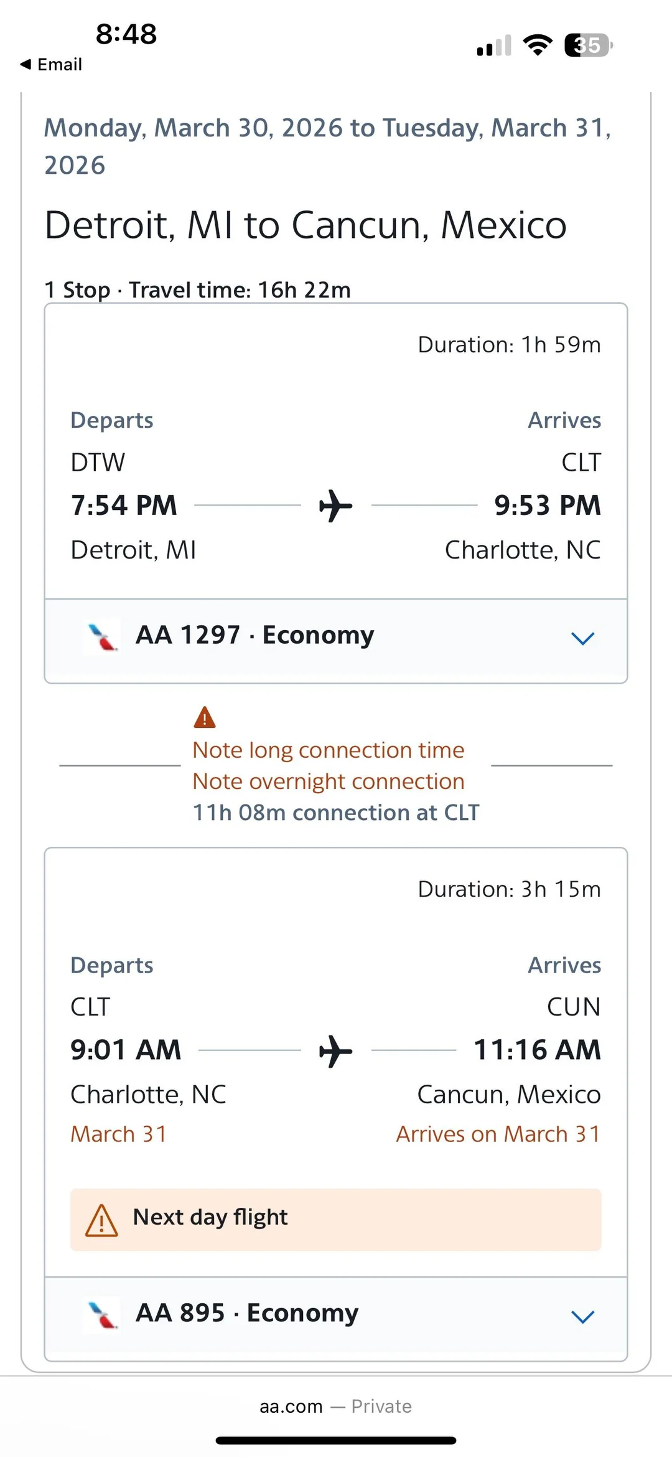Tap the Email back link label
Image resolution: width=672 pixels, height=1457 pixels.
[x=60, y=65]
